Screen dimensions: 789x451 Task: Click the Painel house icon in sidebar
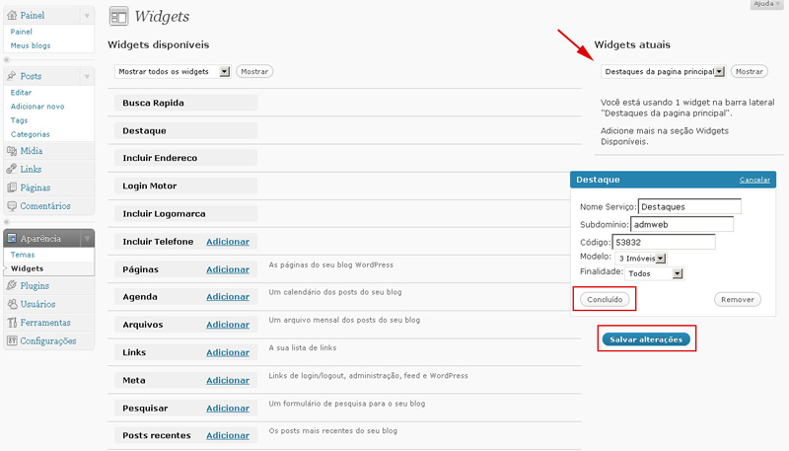tap(12, 16)
